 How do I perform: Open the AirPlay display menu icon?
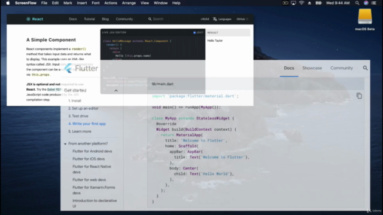pos(293,3)
